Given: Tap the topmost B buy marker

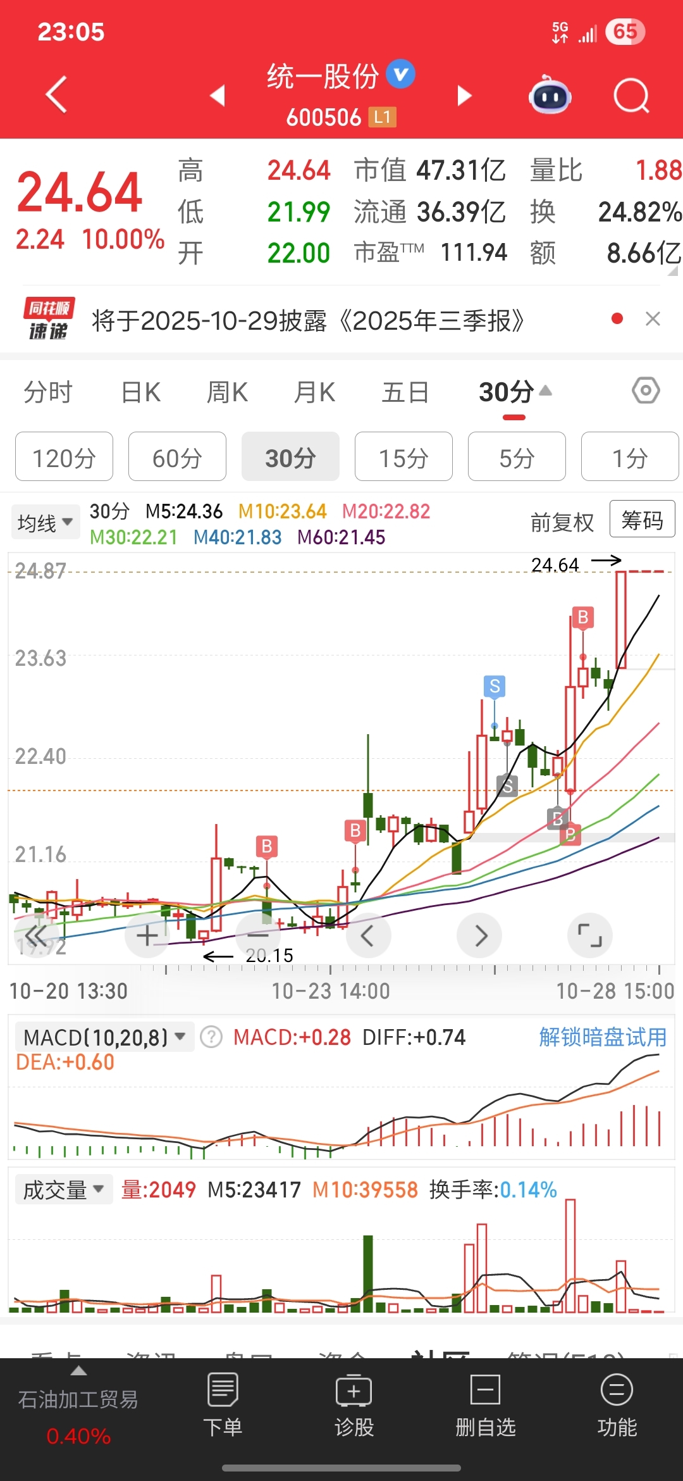Looking at the screenshot, I should tap(583, 617).
